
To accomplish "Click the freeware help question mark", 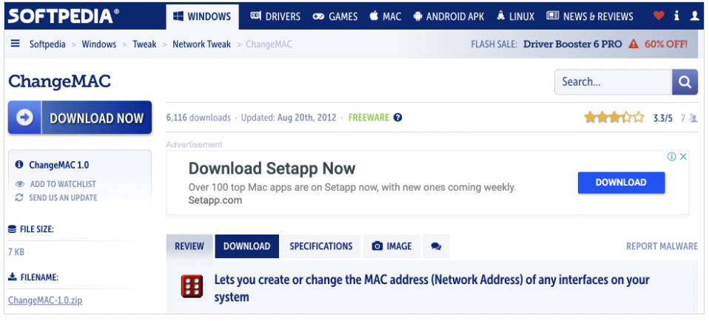I will [397, 118].
